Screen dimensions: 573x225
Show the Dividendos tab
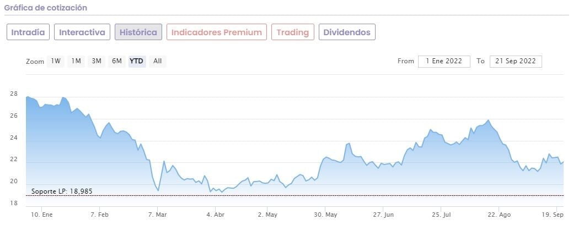(x=347, y=32)
